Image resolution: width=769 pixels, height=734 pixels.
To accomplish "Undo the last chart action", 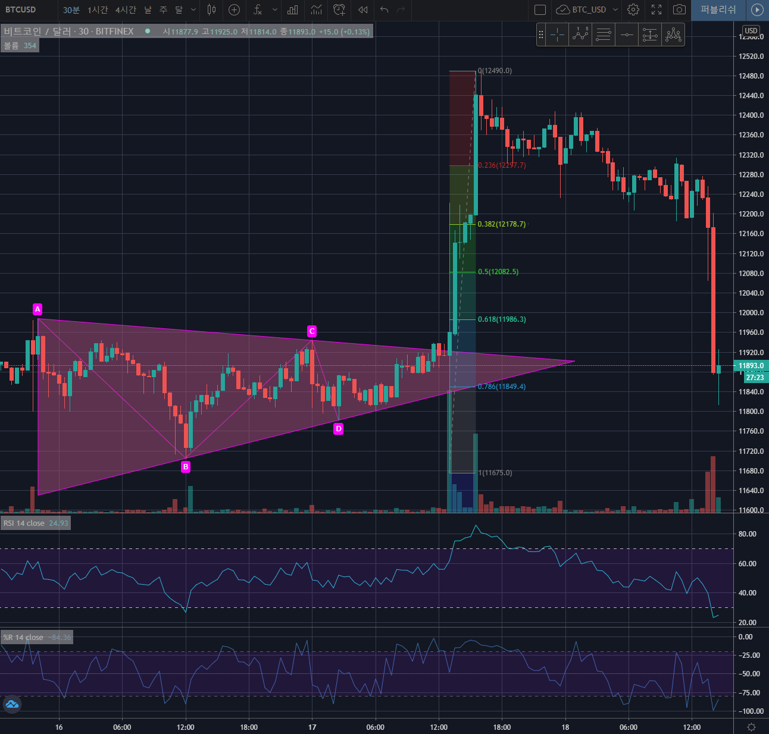I will click(x=384, y=10).
